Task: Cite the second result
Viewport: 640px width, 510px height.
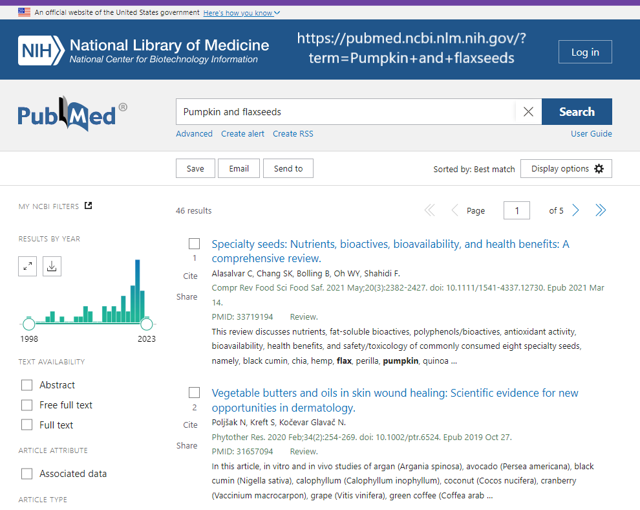Action: click(x=190, y=425)
